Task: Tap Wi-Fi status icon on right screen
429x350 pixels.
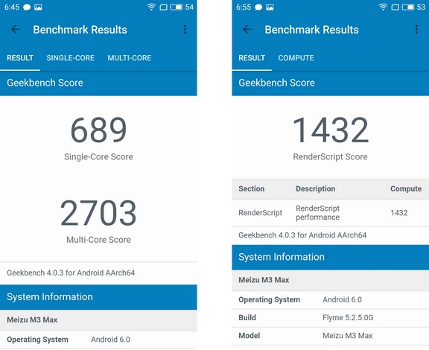Action: tap(383, 7)
